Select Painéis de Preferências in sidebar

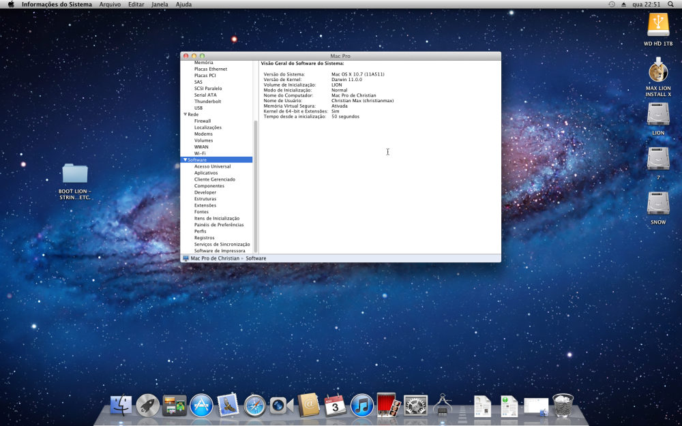click(219, 225)
